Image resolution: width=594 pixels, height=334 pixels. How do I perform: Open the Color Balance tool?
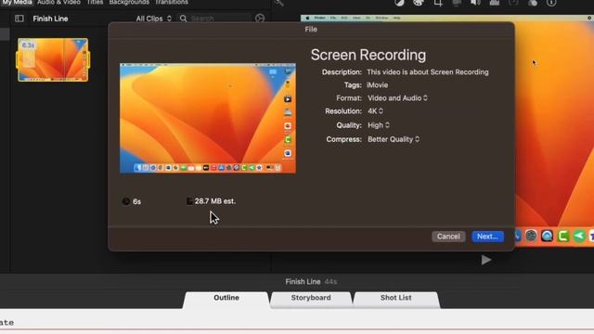[399, 3]
